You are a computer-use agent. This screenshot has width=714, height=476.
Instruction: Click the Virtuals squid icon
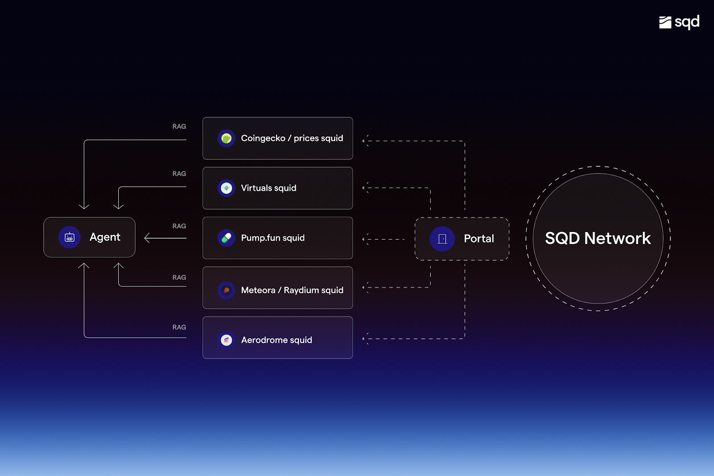point(226,188)
